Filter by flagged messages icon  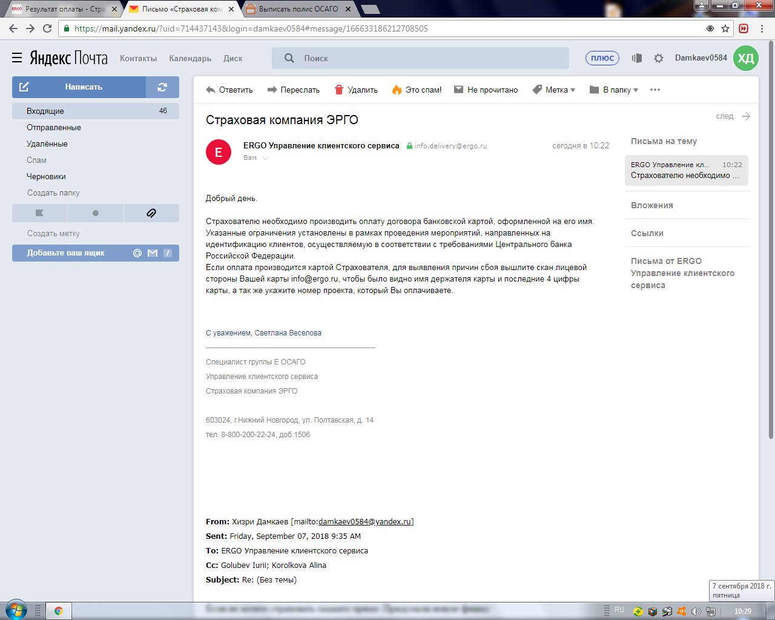tap(40, 213)
